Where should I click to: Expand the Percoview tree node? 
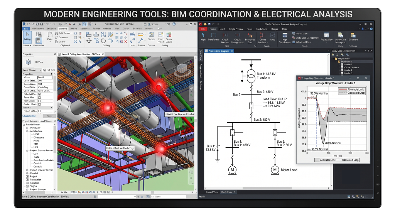click(27, 128)
